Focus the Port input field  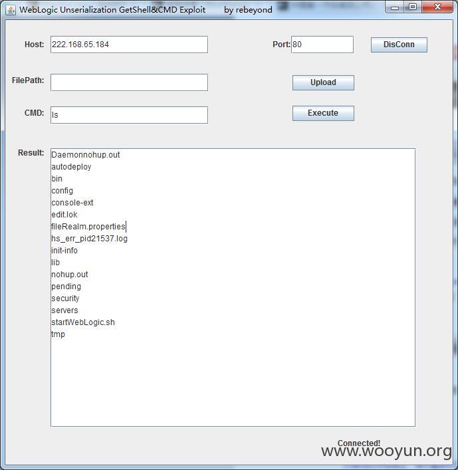pos(322,45)
